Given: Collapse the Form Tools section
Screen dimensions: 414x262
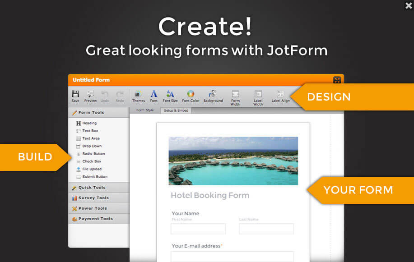Looking at the screenshot, I should (x=99, y=112).
